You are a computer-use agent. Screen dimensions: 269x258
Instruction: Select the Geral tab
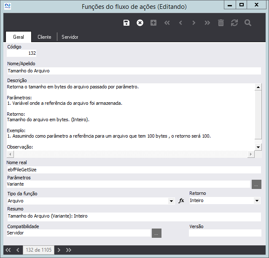point(19,37)
